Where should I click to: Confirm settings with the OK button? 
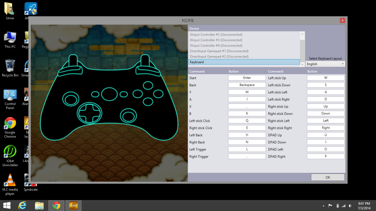328,177
